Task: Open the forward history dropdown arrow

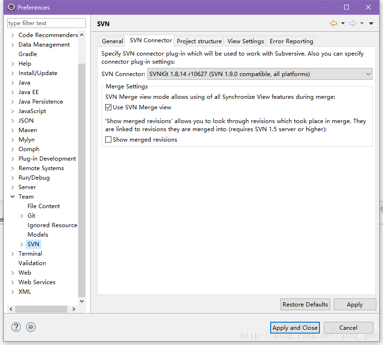Action: coord(362,23)
